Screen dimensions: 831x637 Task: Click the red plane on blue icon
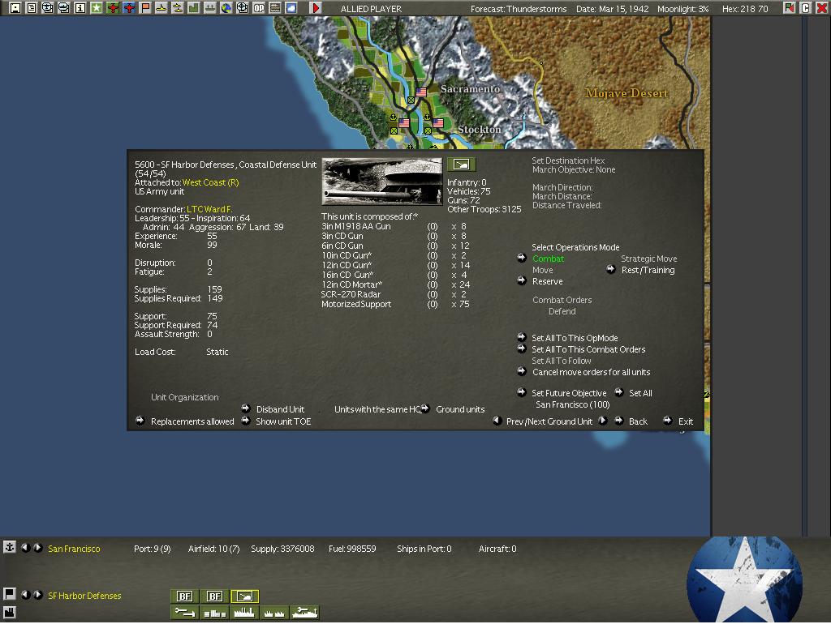(x=129, y=8)
